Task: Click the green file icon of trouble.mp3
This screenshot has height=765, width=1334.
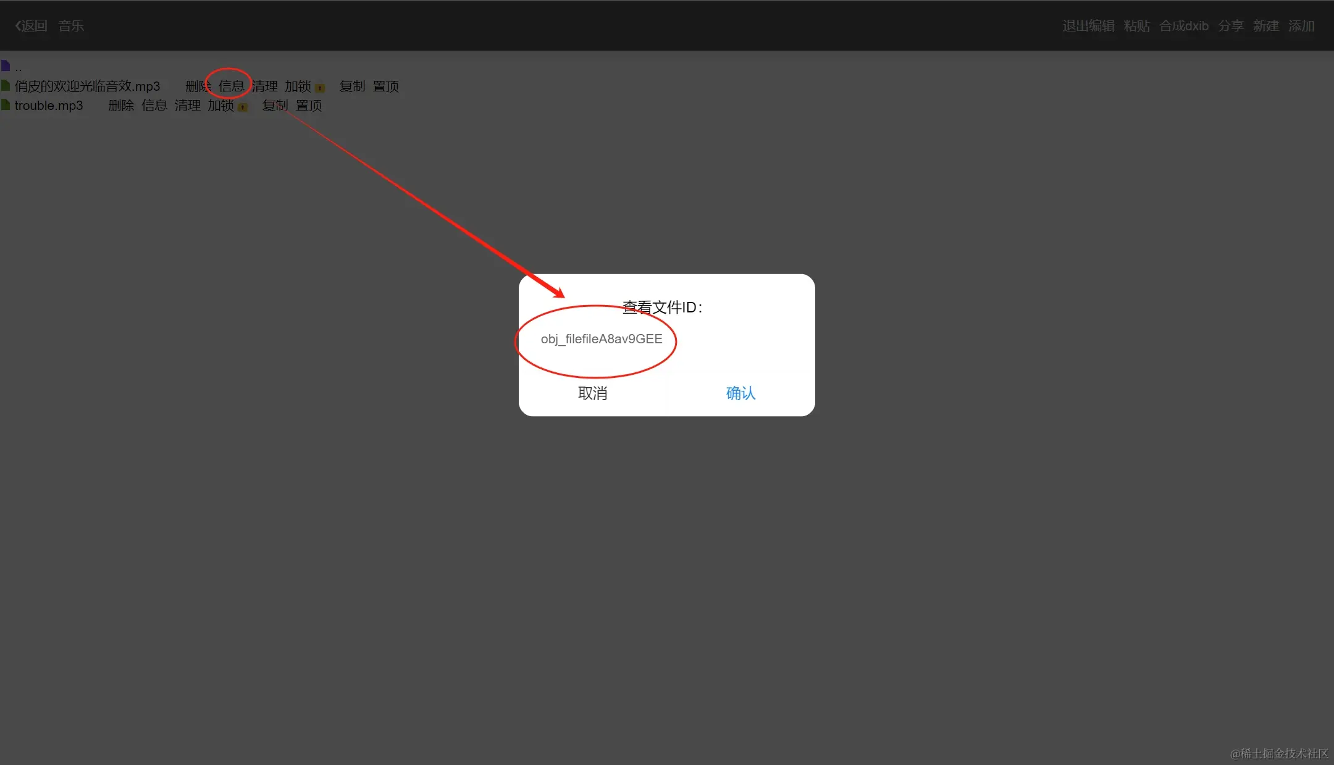Action: (x=6, y=104)
